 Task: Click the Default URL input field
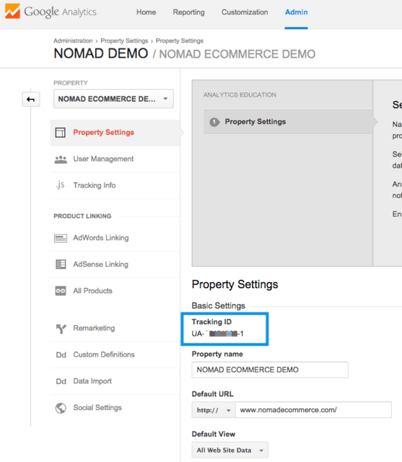pos(313,410)
